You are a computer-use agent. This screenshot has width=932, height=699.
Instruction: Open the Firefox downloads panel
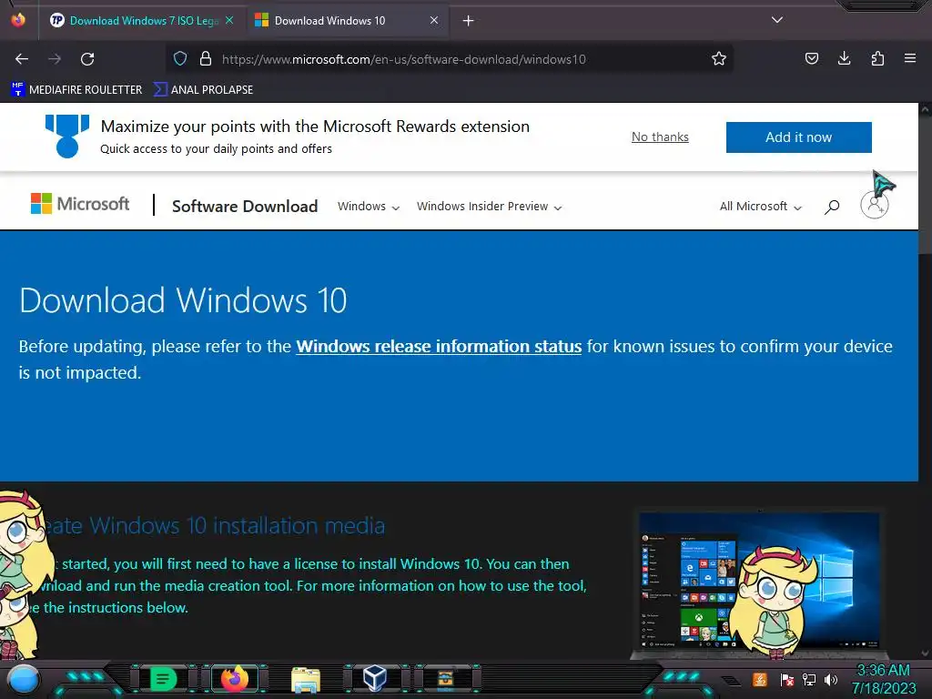(844, 58)
